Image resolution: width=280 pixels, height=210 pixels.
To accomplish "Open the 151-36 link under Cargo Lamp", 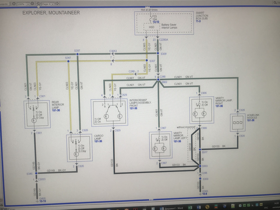I will point(98,141).
